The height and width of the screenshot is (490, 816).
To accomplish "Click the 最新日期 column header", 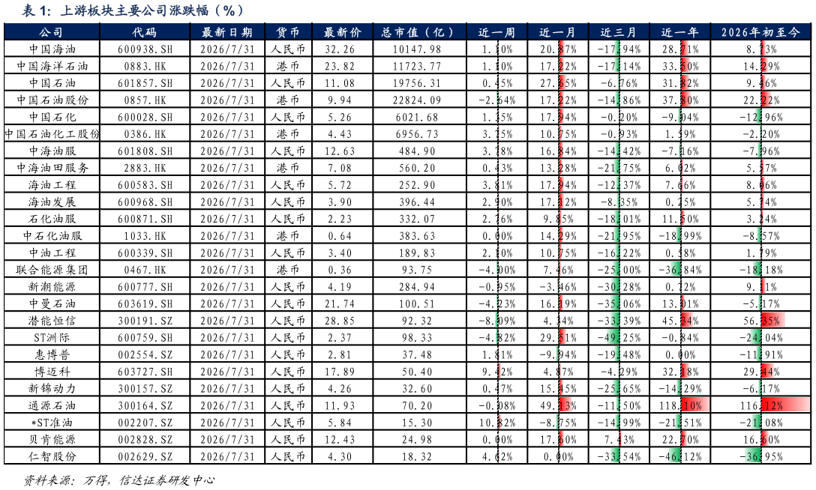I will (227, 32).
